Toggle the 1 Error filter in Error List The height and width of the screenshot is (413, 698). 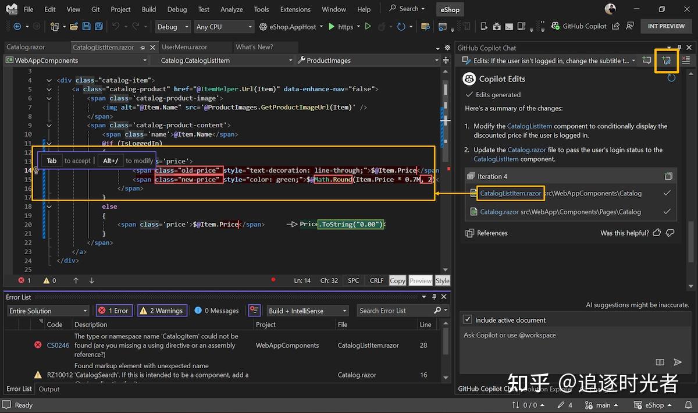tap(114, 310)
